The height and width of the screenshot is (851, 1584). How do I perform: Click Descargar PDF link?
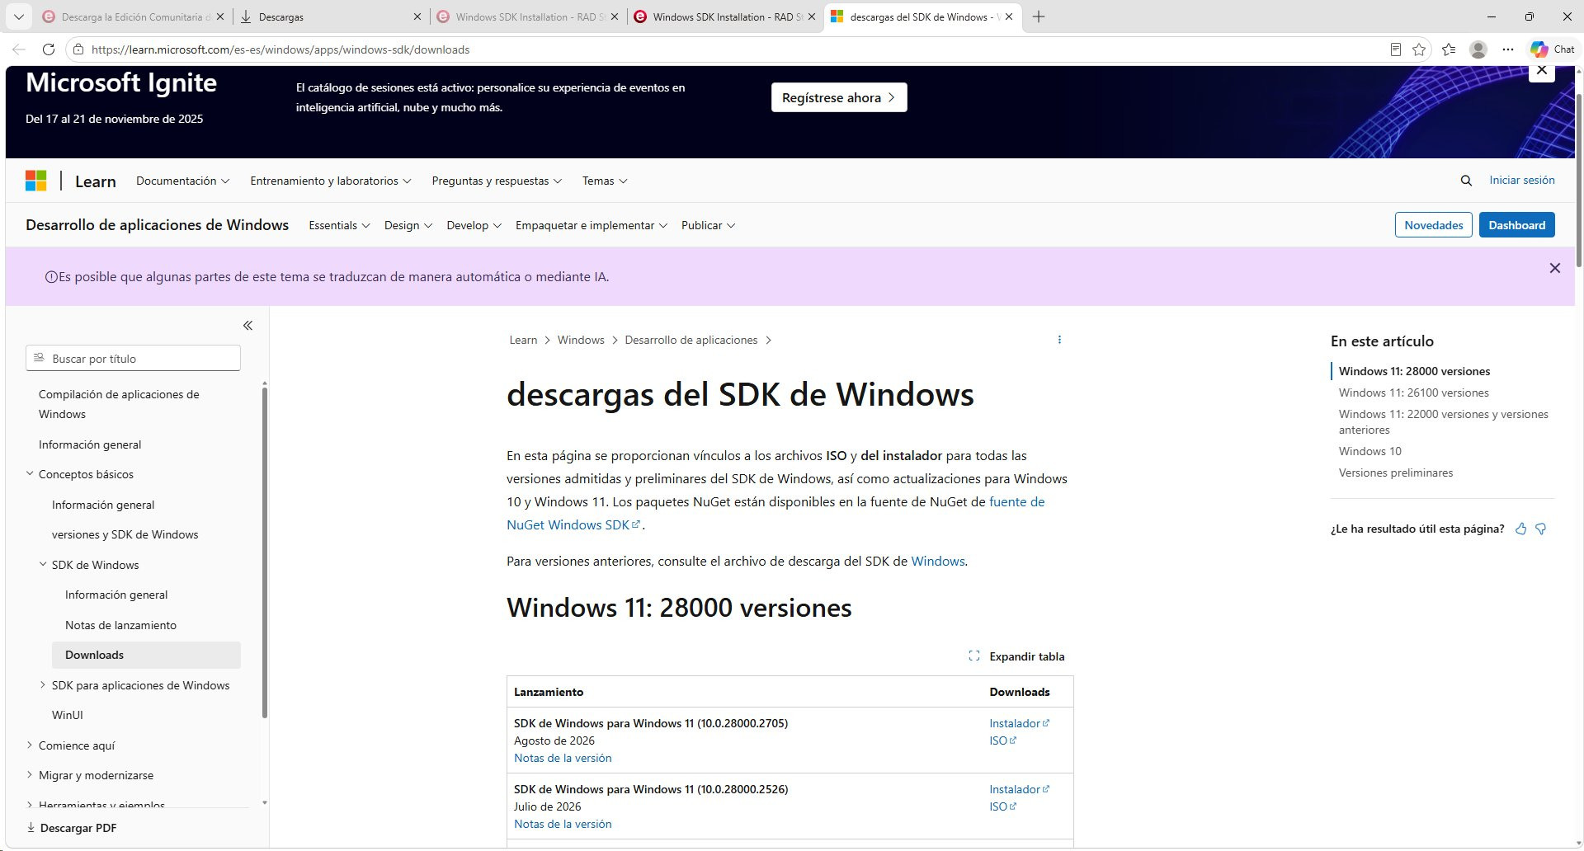(71, 828)
